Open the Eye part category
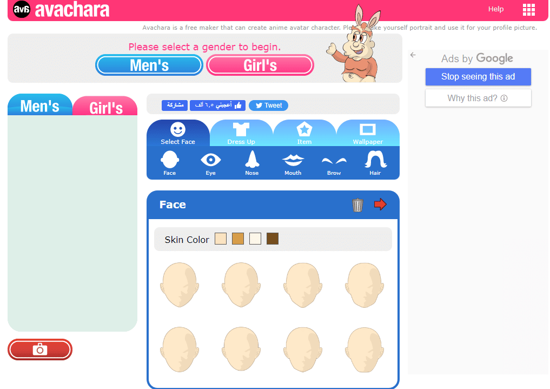The width and height of the screenshot is (550, 389). [211, 163]
